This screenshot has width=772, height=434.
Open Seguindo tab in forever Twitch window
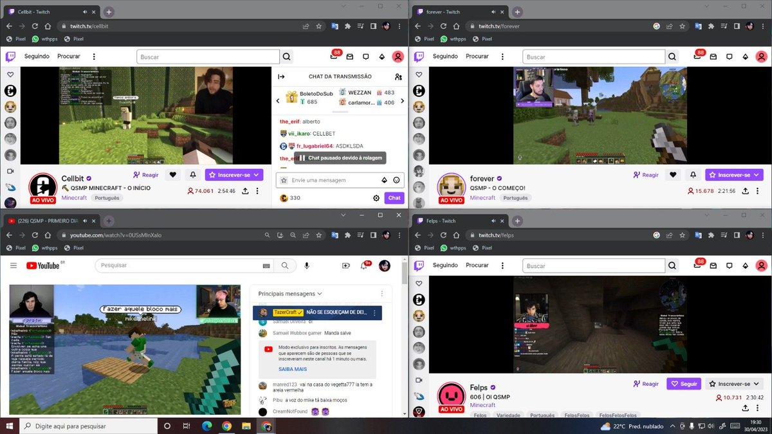coord(445,57)
